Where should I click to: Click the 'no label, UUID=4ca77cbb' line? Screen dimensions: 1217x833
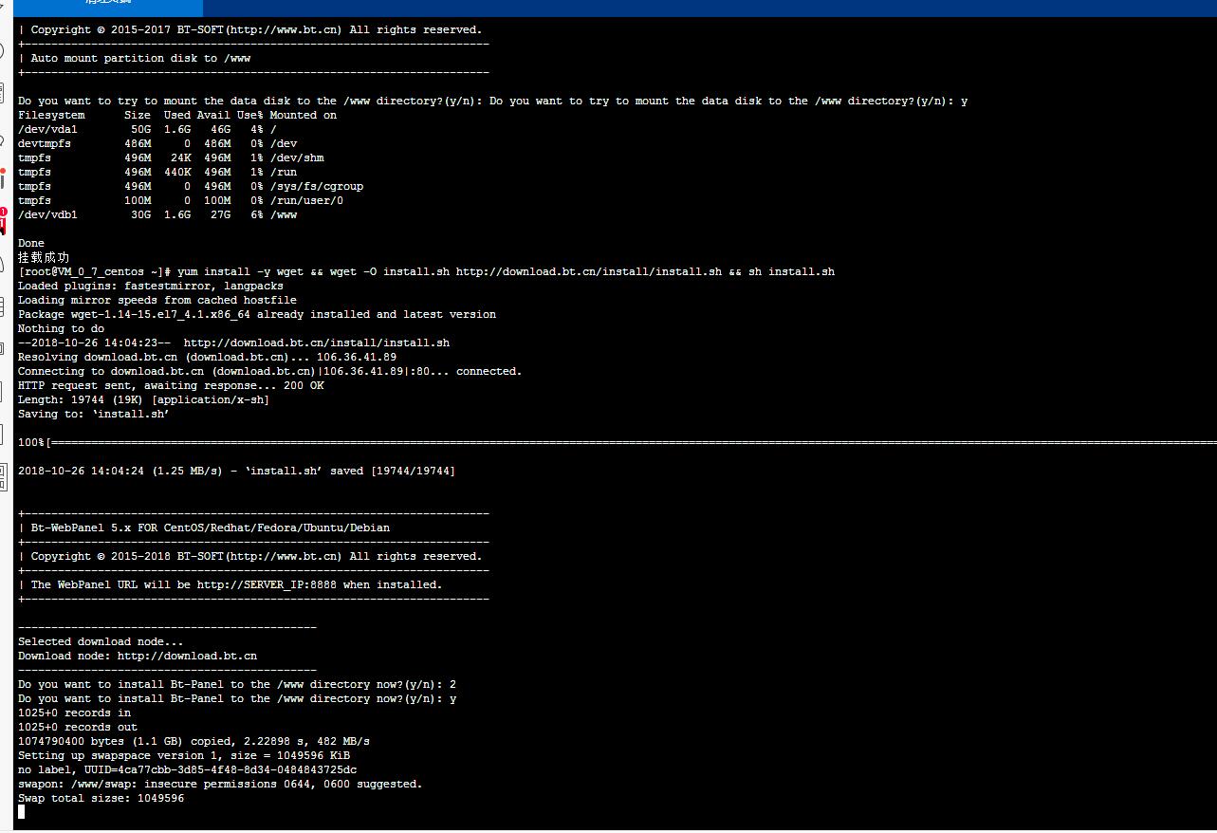click(x=188, y=769)
